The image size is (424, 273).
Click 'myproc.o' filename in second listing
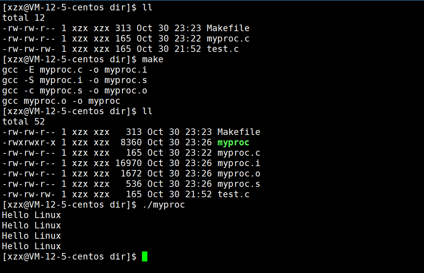pos(239,173)
